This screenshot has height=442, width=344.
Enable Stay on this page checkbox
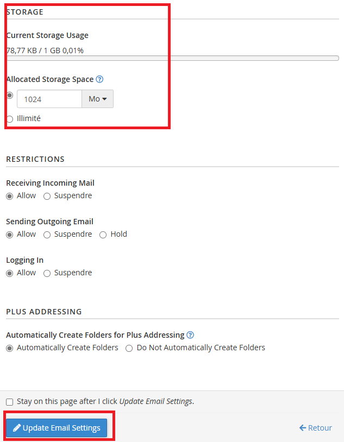[10, 402]
